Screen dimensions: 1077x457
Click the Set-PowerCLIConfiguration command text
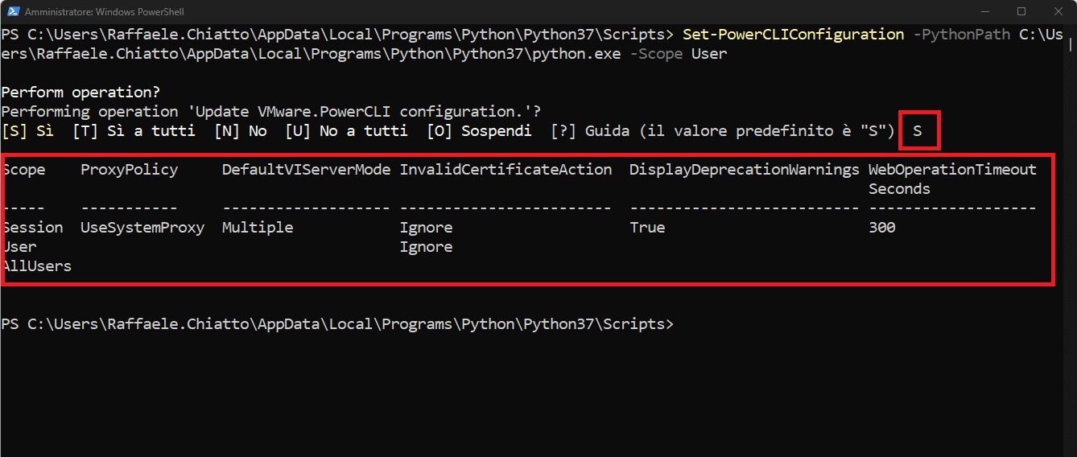coord(794,35)
